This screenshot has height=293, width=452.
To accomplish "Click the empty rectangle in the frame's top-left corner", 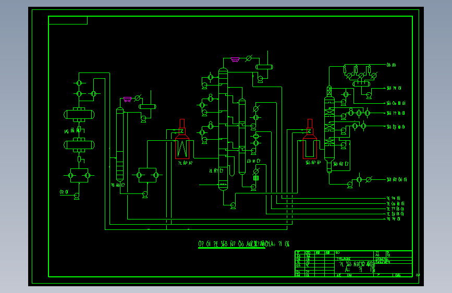I will coord(68,20).
